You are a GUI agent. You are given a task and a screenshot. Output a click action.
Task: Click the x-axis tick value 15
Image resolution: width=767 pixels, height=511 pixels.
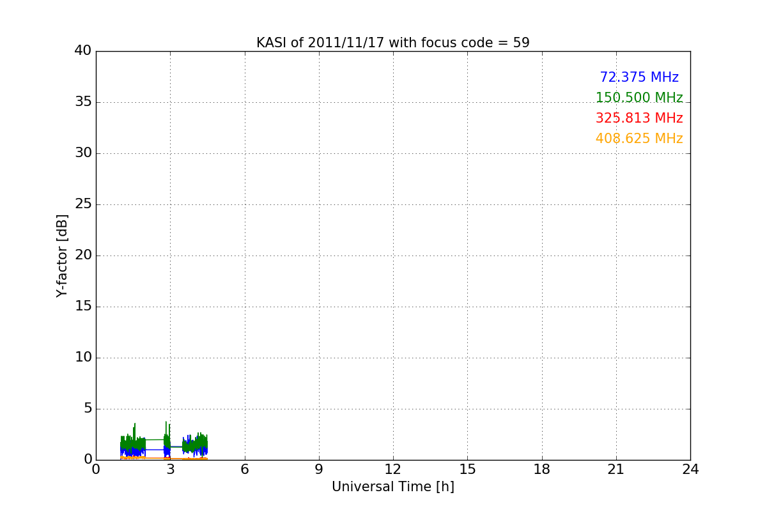coord(467,469)
